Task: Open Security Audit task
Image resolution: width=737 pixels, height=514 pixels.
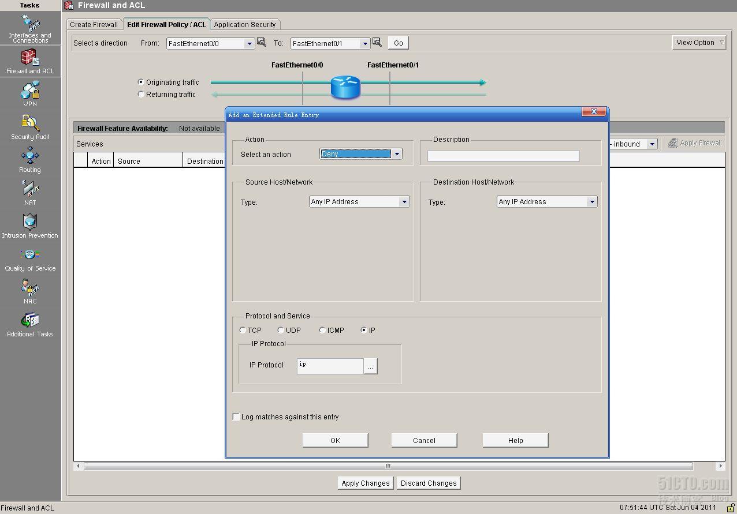Action: coord(30,127)
